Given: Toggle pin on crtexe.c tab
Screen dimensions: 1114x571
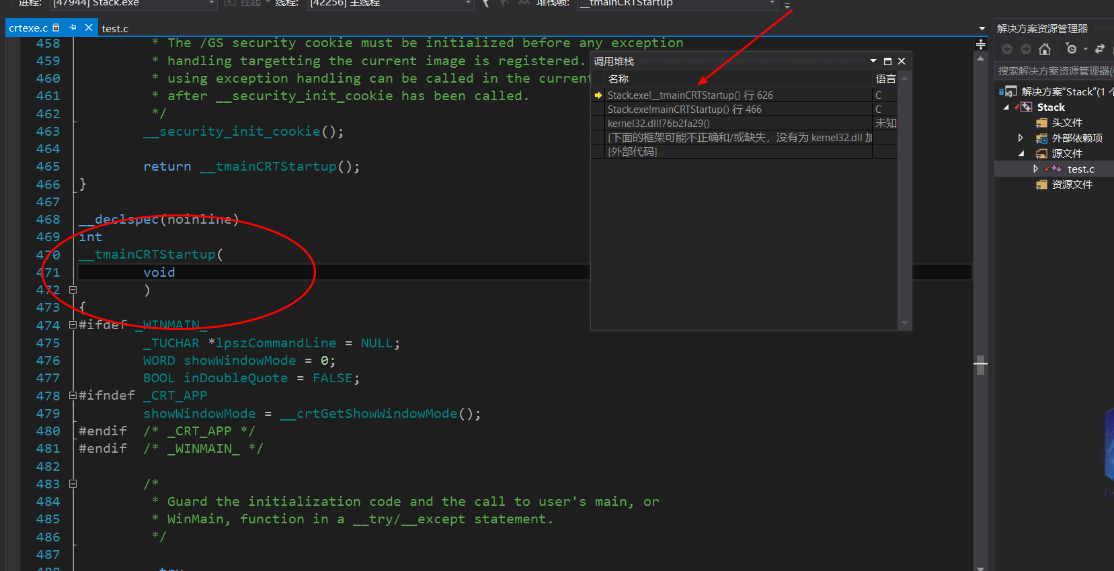Looking at the screenshot, I should click(x=73, y=28).
